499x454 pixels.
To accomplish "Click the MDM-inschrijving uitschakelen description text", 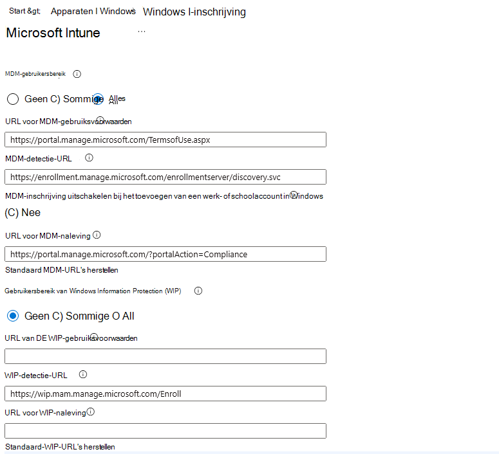I will pos(164,196).
